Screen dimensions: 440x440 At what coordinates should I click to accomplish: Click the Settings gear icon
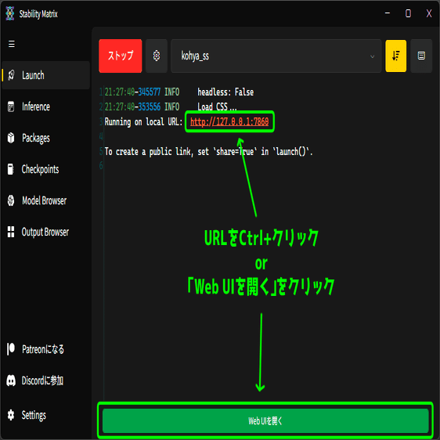point(11,415)
